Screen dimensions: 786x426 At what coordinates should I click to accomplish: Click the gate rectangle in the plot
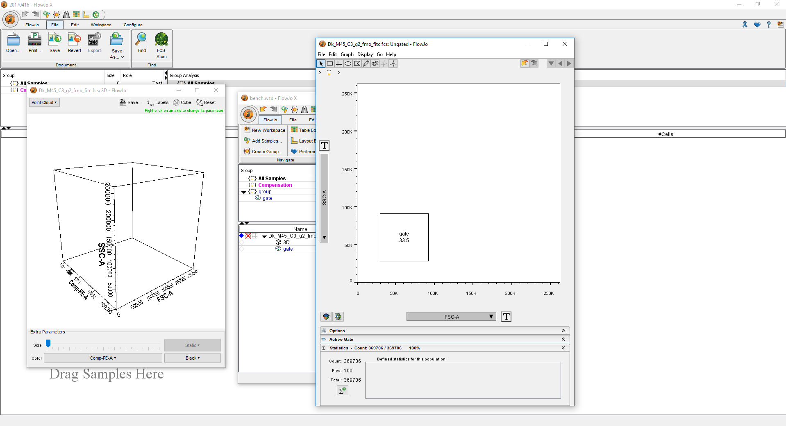click(x=404, y=237)
